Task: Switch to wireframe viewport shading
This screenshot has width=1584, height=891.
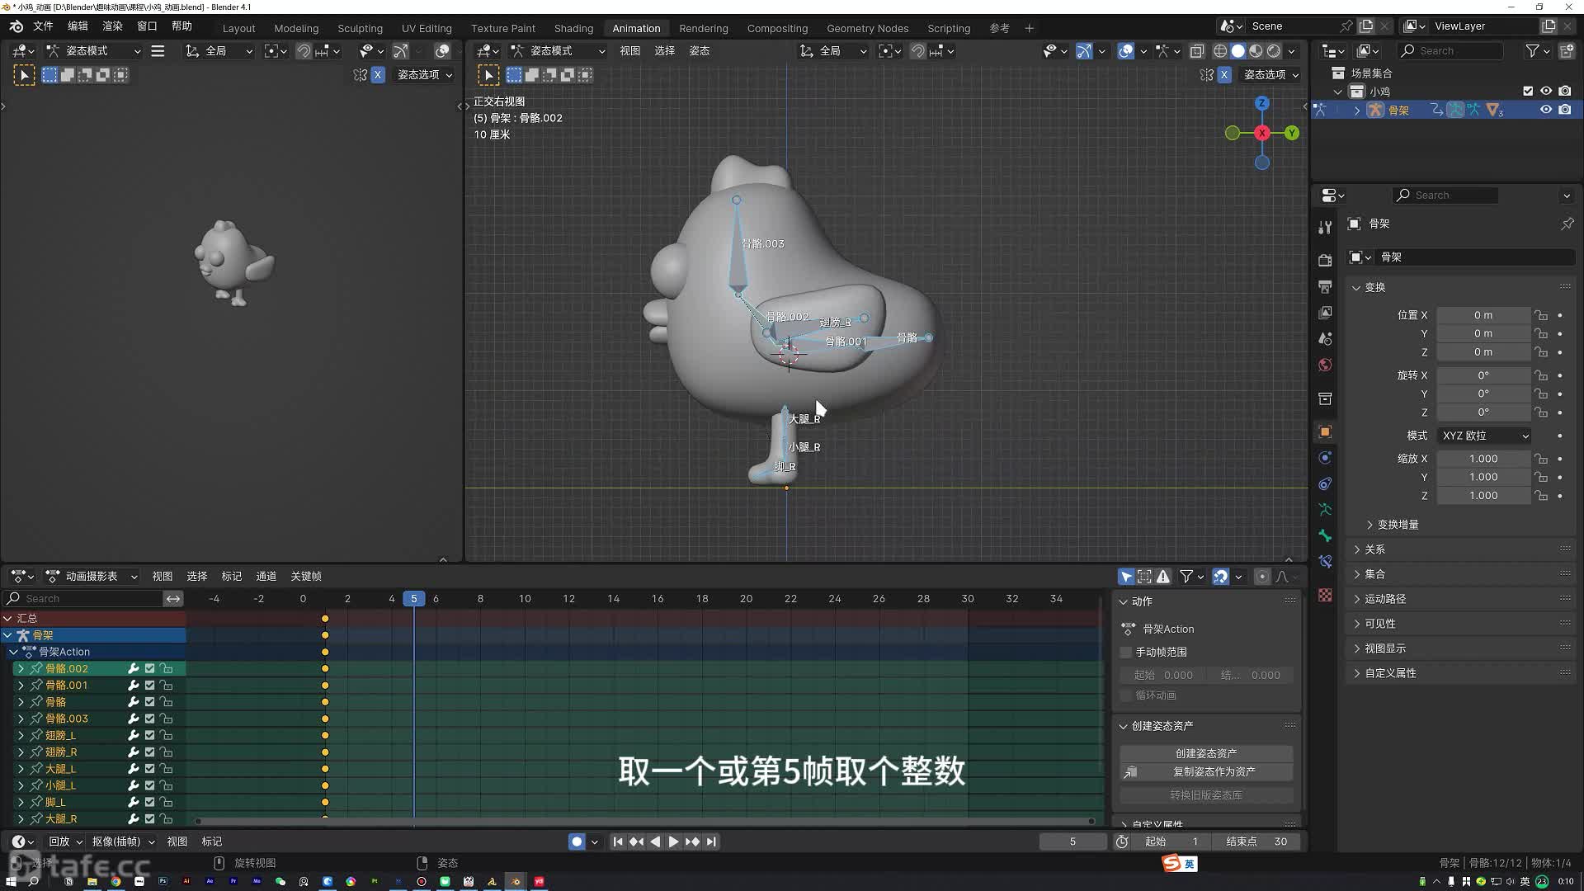Action: point(1220,51)
